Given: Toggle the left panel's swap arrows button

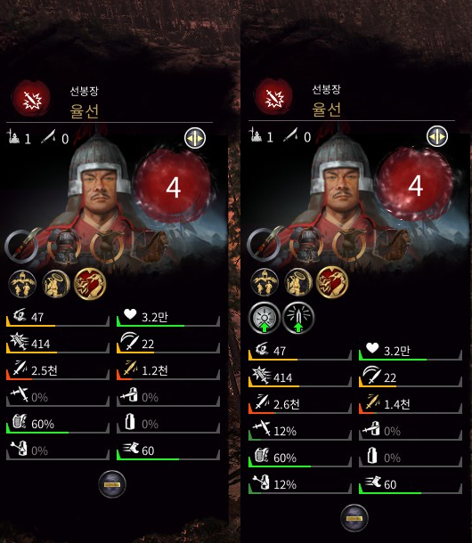Looking at the screenshot, I should (x=195, y=138).
